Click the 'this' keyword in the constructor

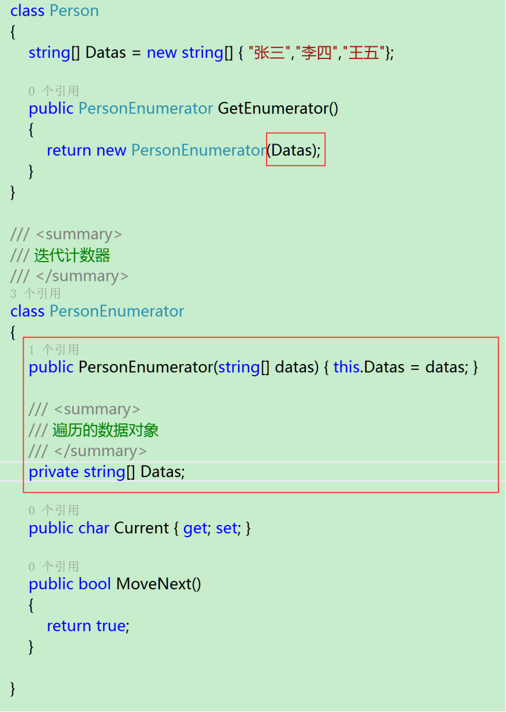click(347, 367)
